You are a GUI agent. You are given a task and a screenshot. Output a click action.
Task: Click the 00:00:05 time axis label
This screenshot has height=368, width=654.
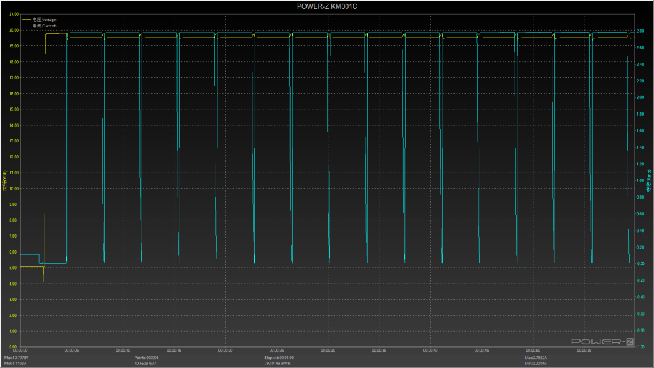click(72, 351)
